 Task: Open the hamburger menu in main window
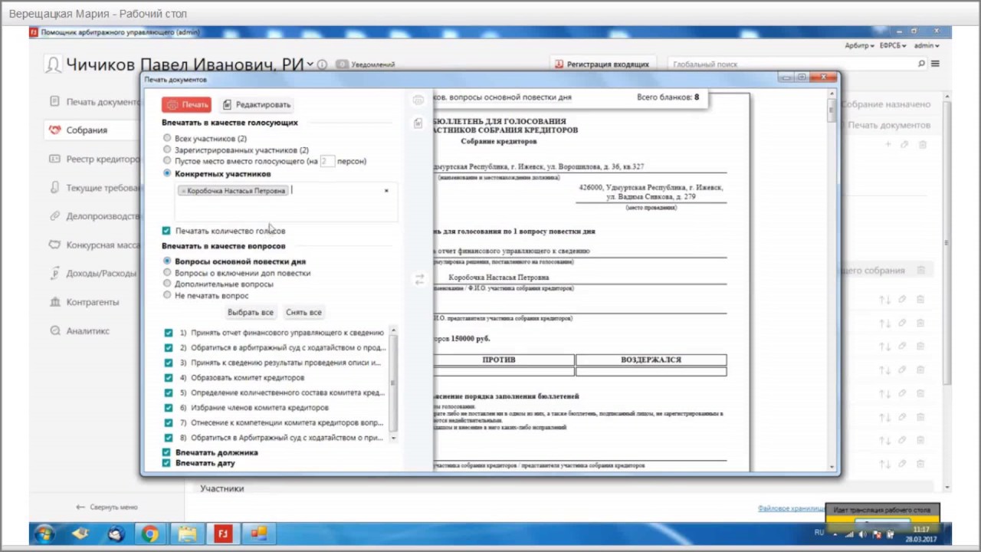(x=935, y=64)
